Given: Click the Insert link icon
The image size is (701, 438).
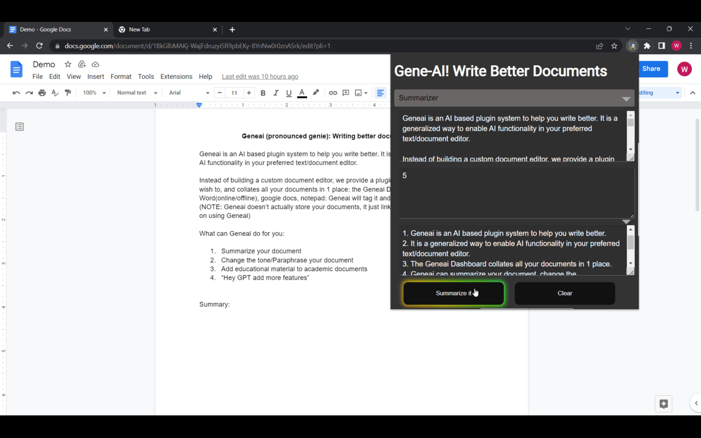Looking at the screenshot, I should (333, 93).
